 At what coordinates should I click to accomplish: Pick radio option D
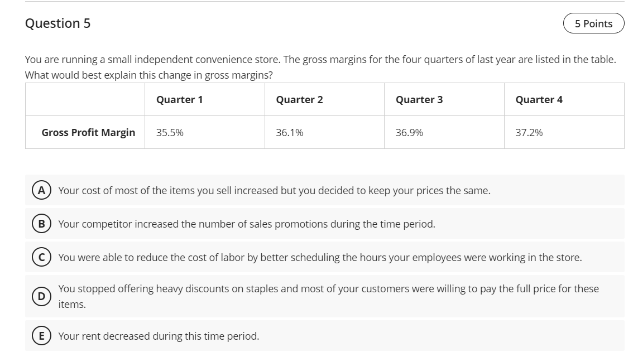tap(42, 296)
